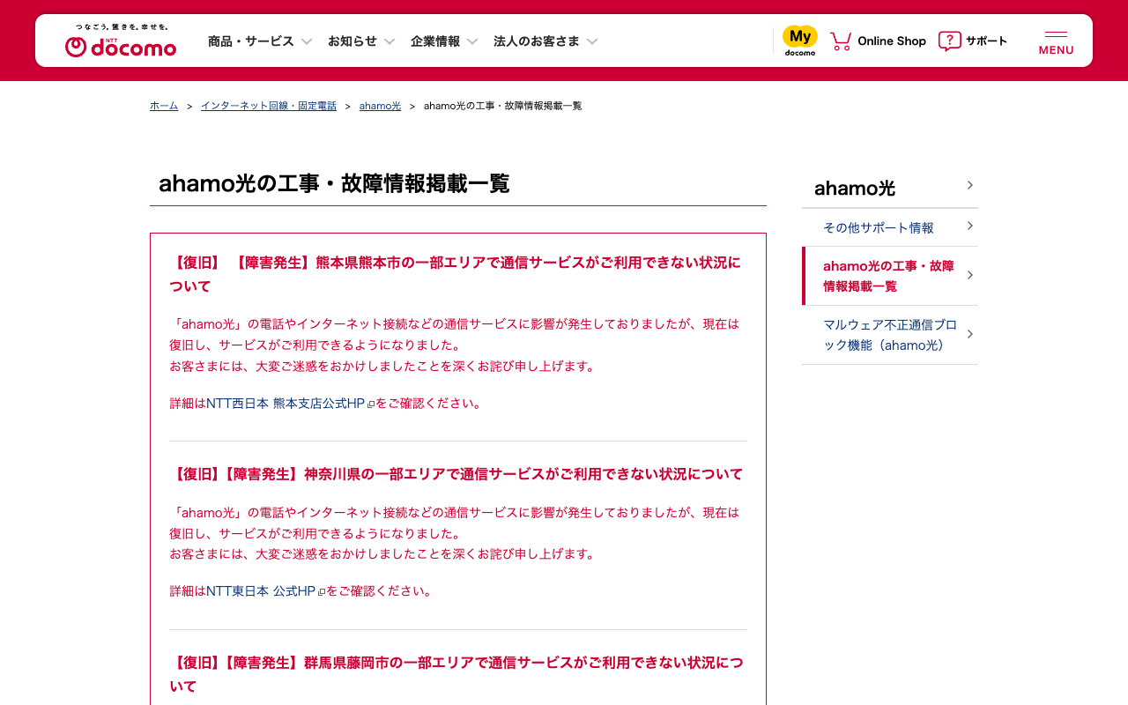The height and width of the screenshot is (705, 1128).
Task: Expand the お知らせ dropdown
Action: [361, 41]
